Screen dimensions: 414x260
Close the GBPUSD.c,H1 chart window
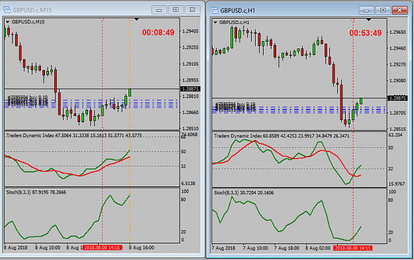pyautogui.click(x=399, y=11)
